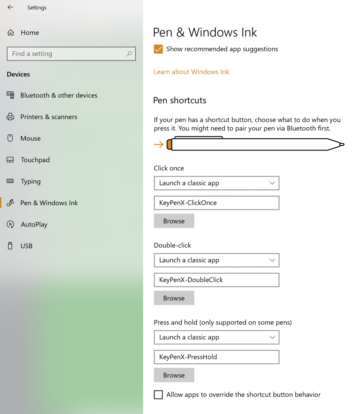
Task: Select Mouse settings label
Action: pos(31,138)
